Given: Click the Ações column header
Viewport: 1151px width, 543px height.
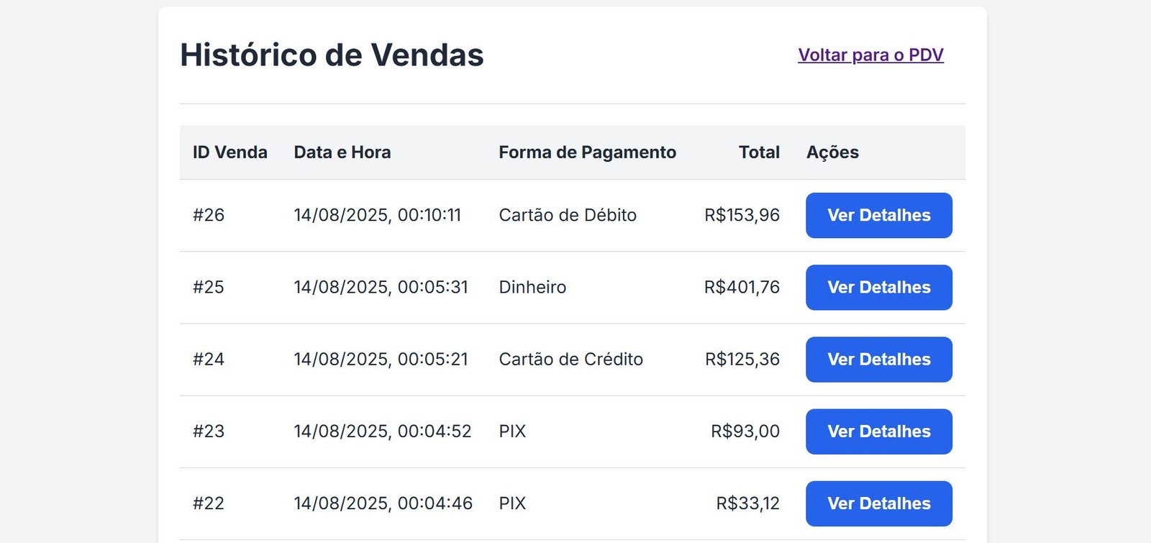Looking at the screenshot, I should pyautogui.click(x=832, y=152).
